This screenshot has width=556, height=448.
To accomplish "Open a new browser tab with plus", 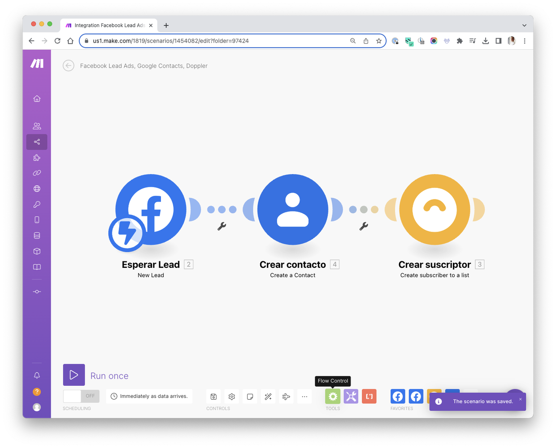I will (x=166, y=26).
